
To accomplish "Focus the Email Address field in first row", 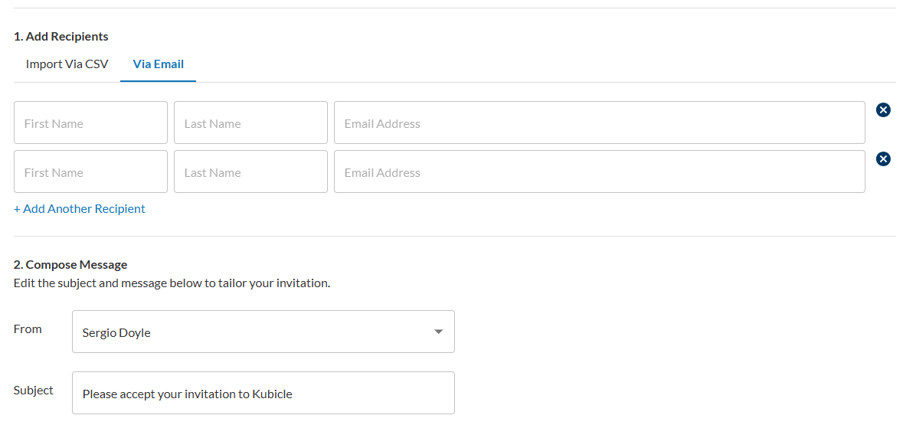I will tap(599, 123).
